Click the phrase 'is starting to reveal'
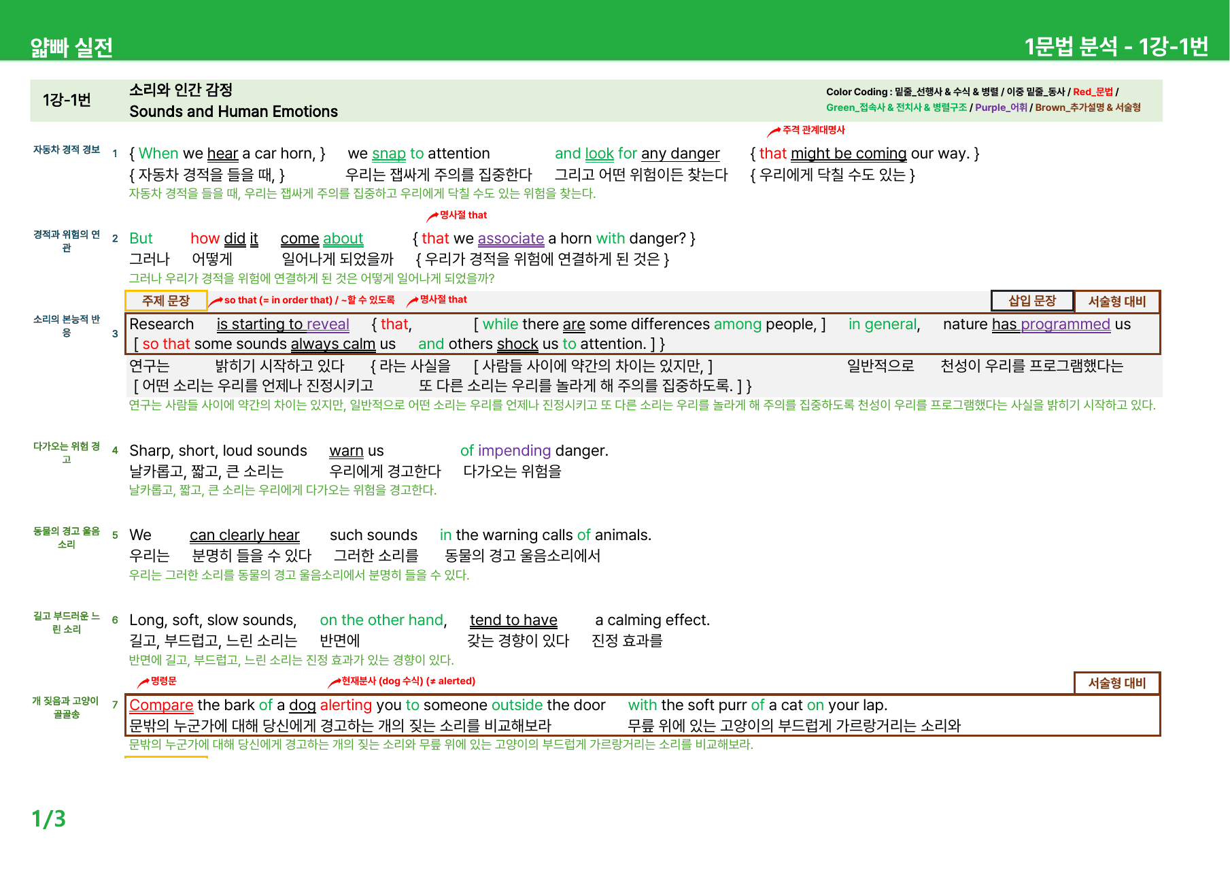1230x870 pixels. tap(283, 324)
